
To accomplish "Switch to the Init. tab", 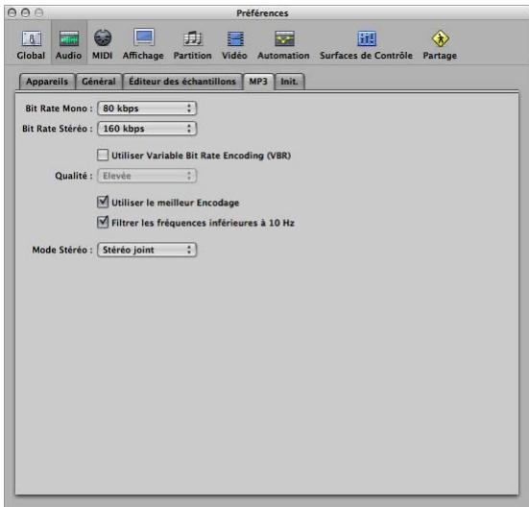I will (x=290, y=82).
